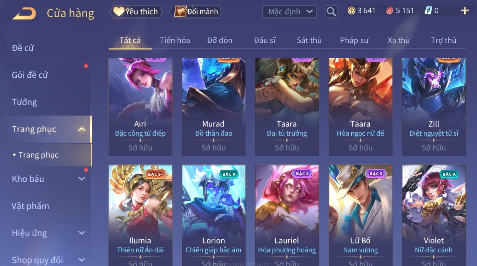The width and height of the screenshot is (477, 266).
Task: Click the plus icon to add currency
Action: (465, 11)
